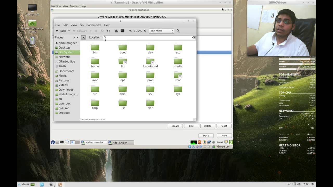Expand the Back history dropdown arrow
The width and height of the screenshot is (333, 187).
[x=69, y=31]
